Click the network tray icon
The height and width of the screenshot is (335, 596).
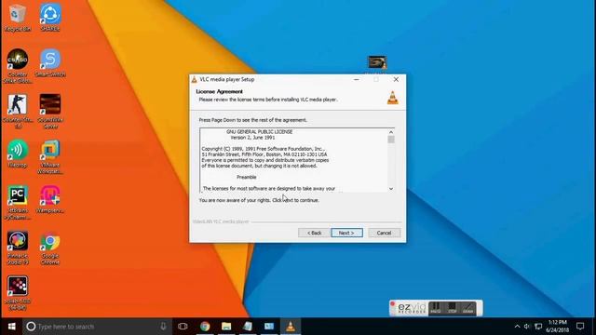(538, 327)
